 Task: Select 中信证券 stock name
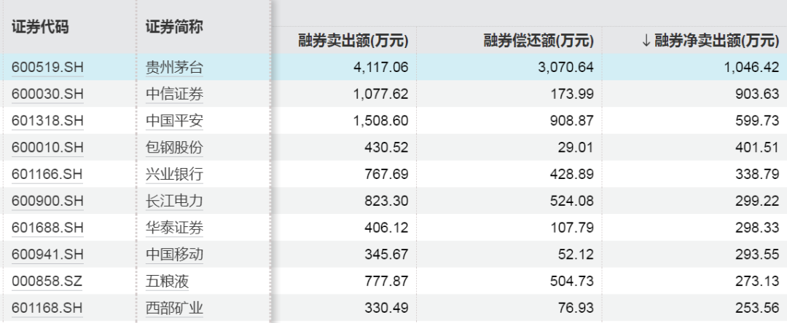(174, 94)
